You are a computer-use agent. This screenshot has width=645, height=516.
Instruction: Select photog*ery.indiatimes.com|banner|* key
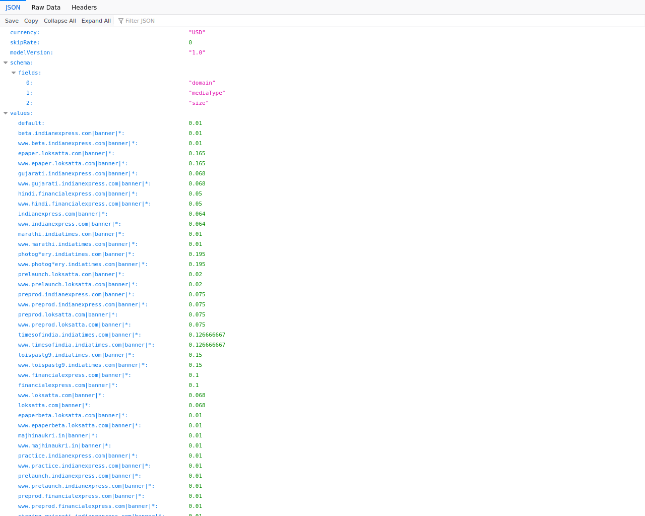76,254
